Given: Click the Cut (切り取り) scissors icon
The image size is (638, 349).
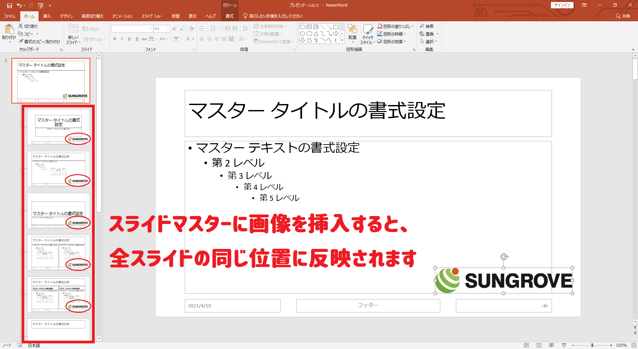Looking at the screenshot, I should pyautogui.click(x=21, y=26).
